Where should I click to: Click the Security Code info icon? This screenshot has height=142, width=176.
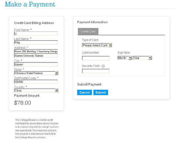(x=103, y=66)
